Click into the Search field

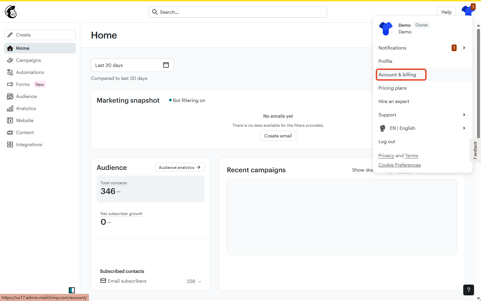237,12
